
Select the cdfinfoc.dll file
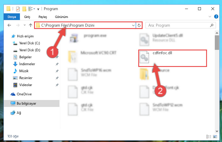click(x=173, y=58)
